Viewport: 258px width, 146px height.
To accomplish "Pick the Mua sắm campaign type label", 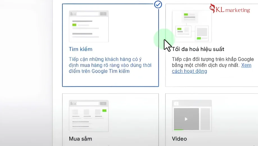I will [x=81, y=139].
